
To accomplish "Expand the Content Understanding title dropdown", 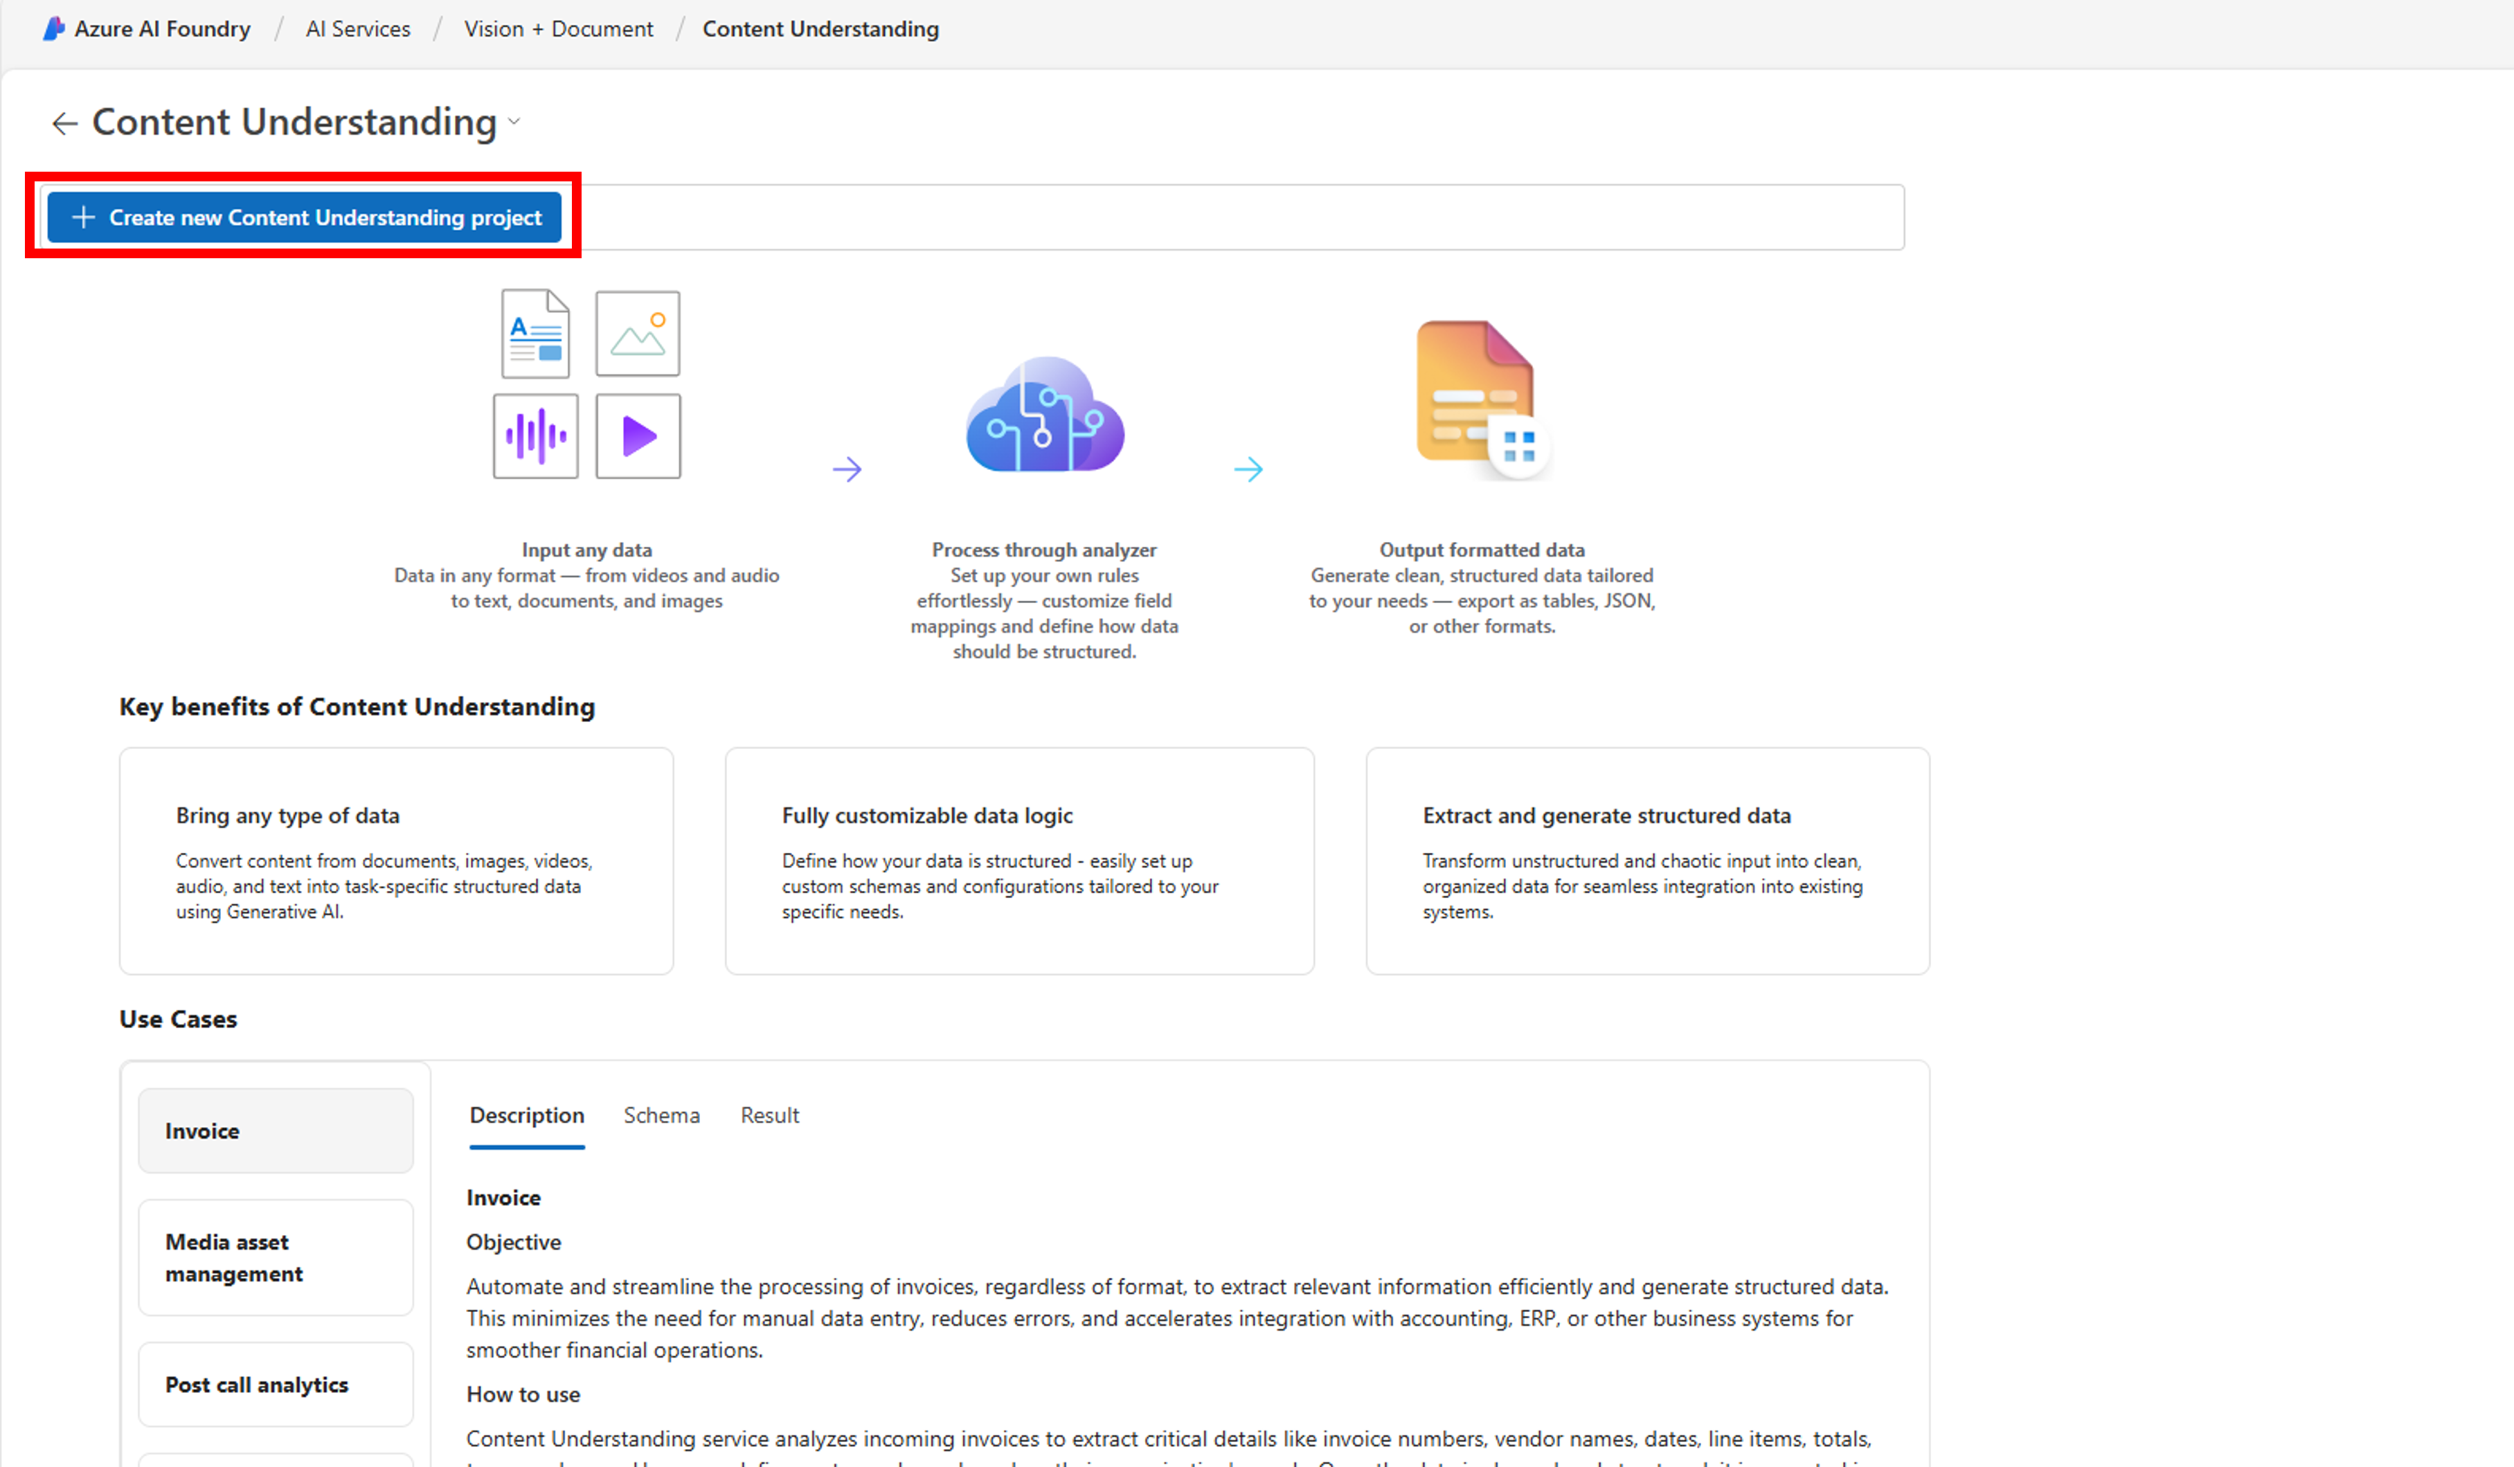I will click(514, 122).
